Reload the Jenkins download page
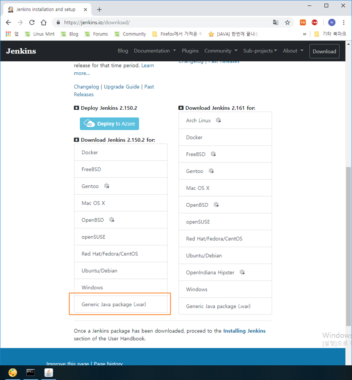 point(32,22)
